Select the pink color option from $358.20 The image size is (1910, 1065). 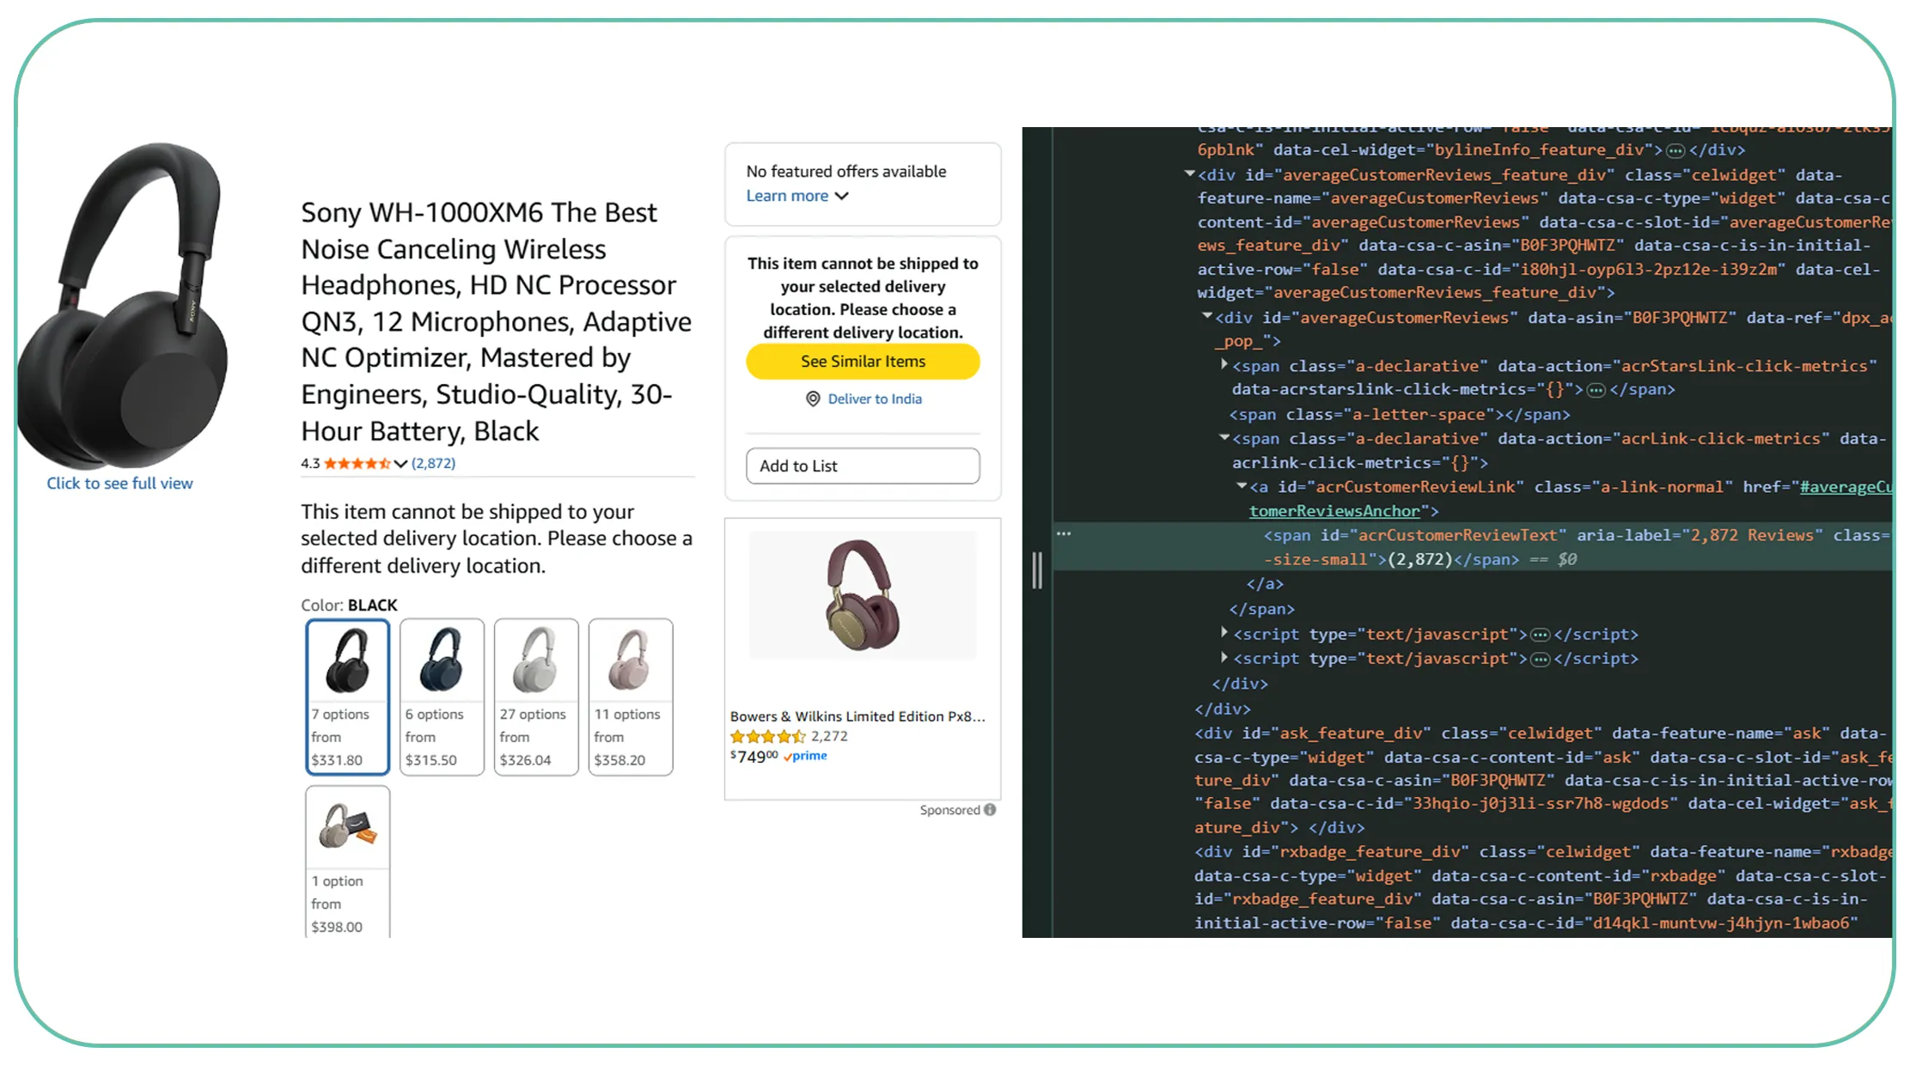(x=631, y=697)
